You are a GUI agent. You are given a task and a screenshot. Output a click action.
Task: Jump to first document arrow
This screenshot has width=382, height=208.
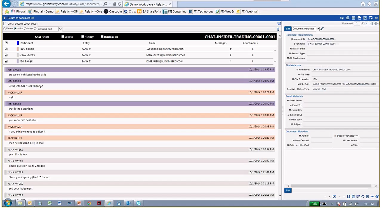coord(367,24)
